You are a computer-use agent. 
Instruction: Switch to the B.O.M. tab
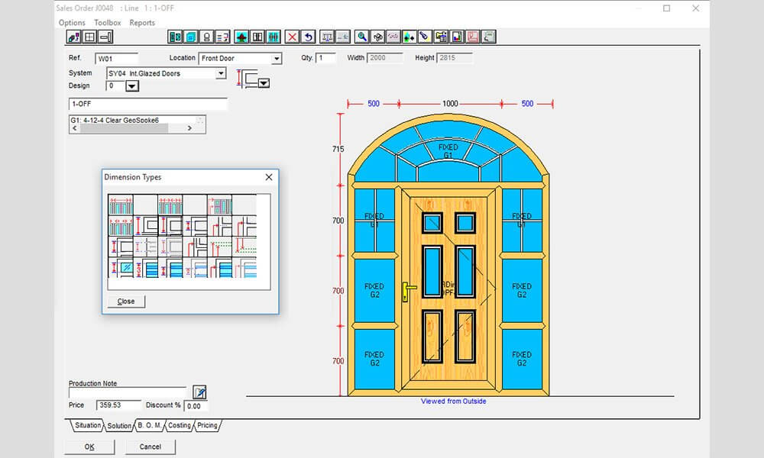pyautogui.click(x=150, y=425)
